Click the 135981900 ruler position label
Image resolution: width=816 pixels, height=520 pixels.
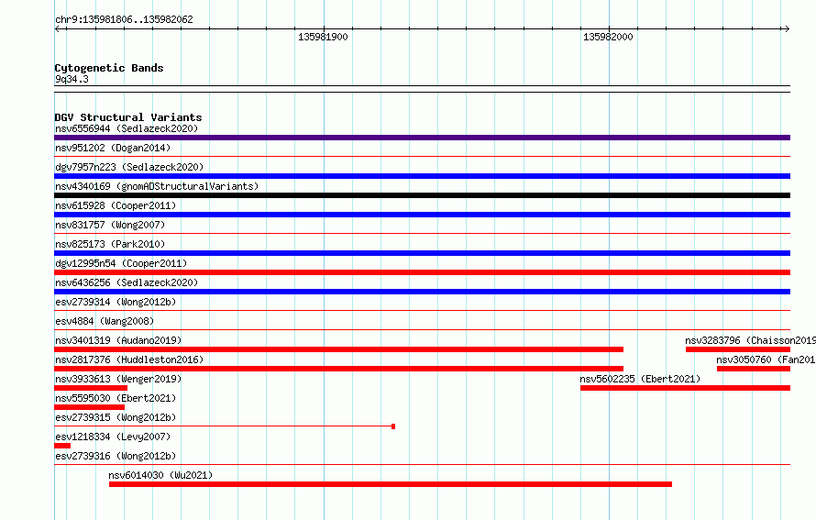323,37
